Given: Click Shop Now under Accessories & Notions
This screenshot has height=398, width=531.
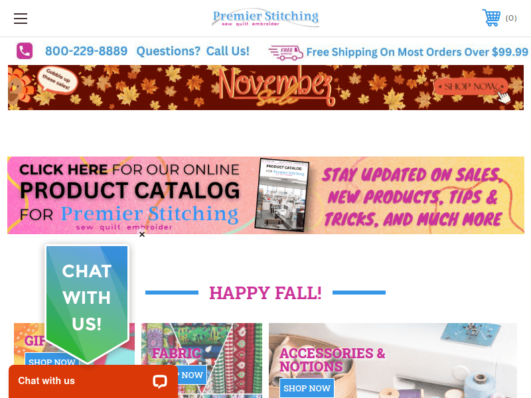Looking at the screenshot, I should point(307,388).
